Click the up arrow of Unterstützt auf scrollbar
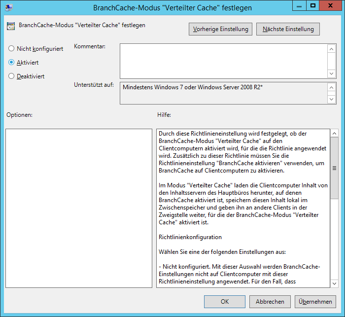The width and height of the screenshot is (345, 317). pyautogui.click(x=332, y=87)
